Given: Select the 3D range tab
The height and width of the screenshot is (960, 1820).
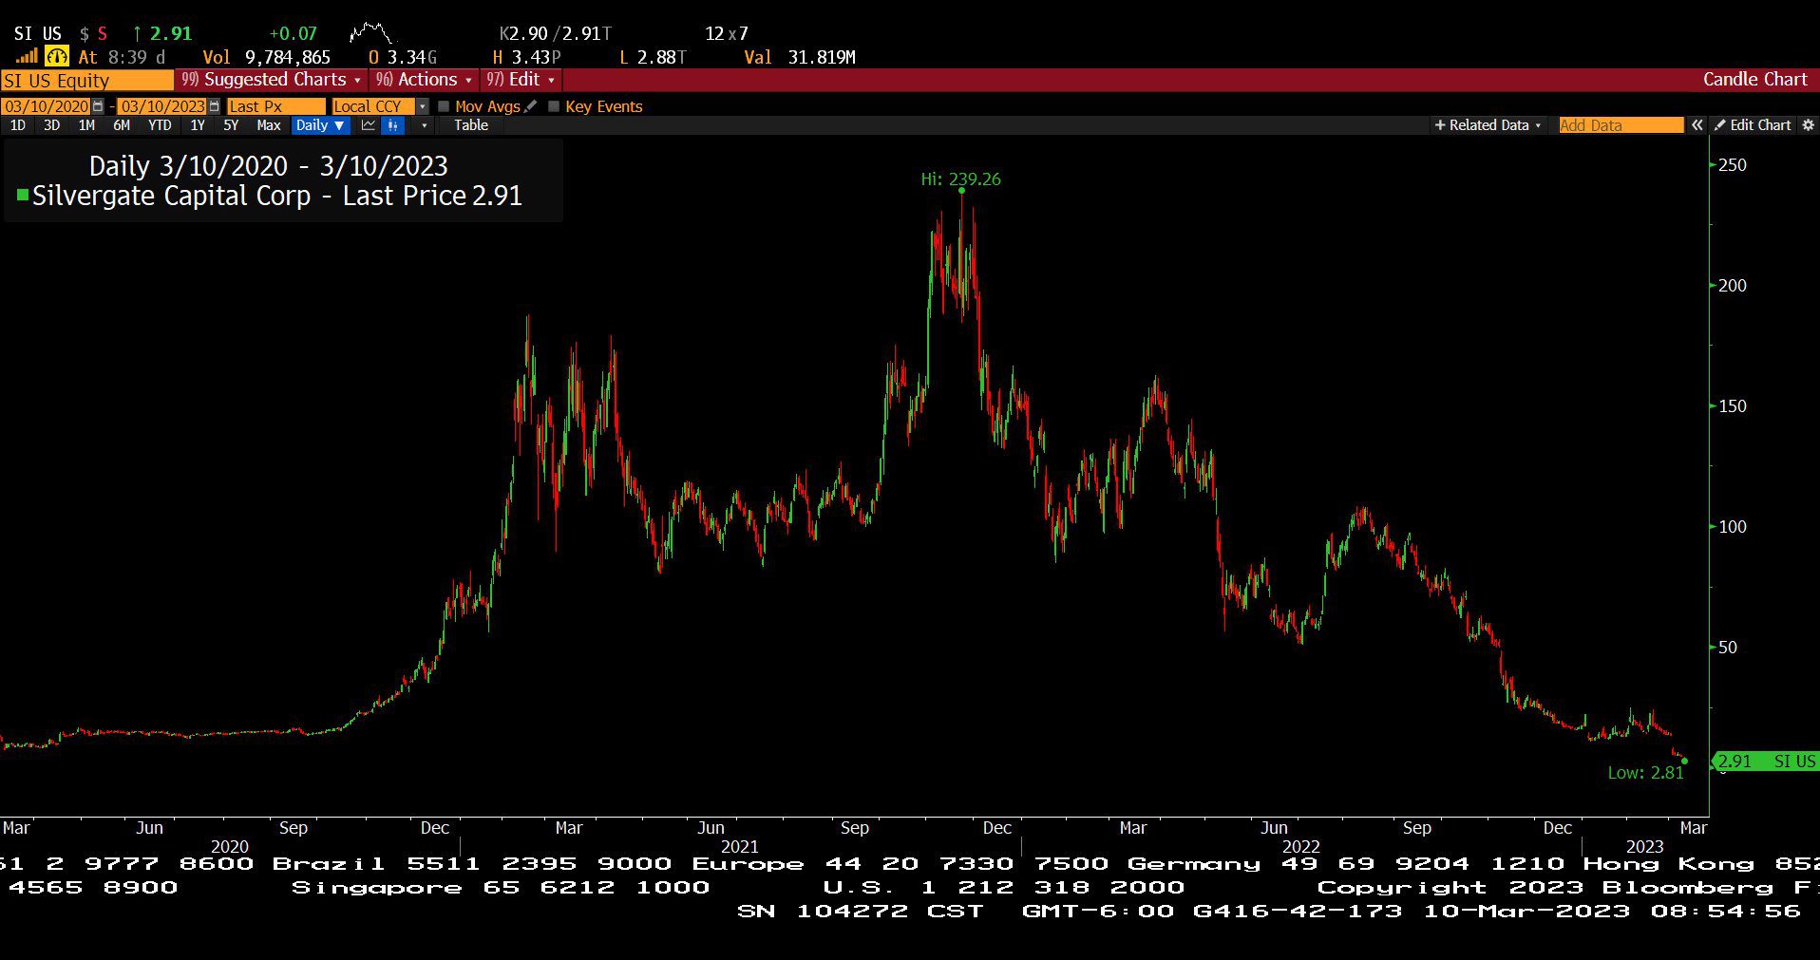Looking at the screenshot, I should [x=51, y=125].
